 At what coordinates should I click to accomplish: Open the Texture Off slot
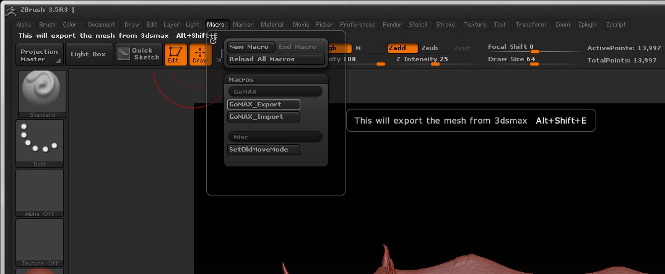click(x=40, y=241)
